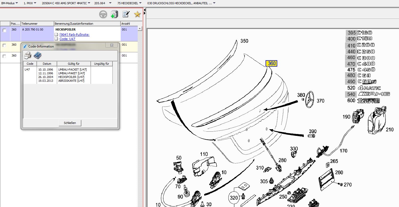
Task: Click badge number 520 for 4MATIC
Action: 351,88
